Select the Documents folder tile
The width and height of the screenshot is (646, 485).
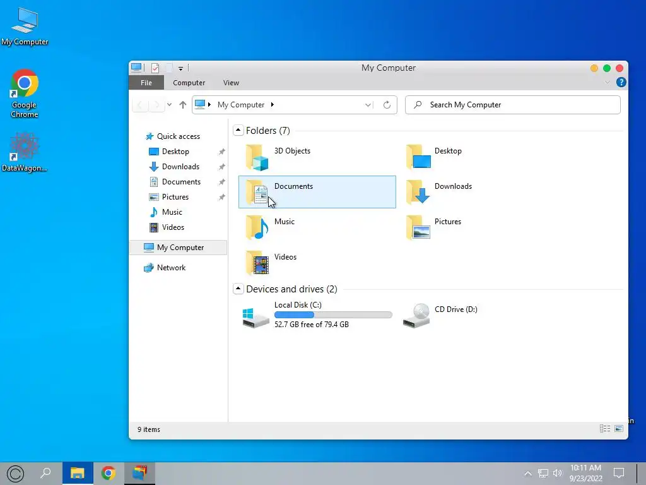[317, 192]
